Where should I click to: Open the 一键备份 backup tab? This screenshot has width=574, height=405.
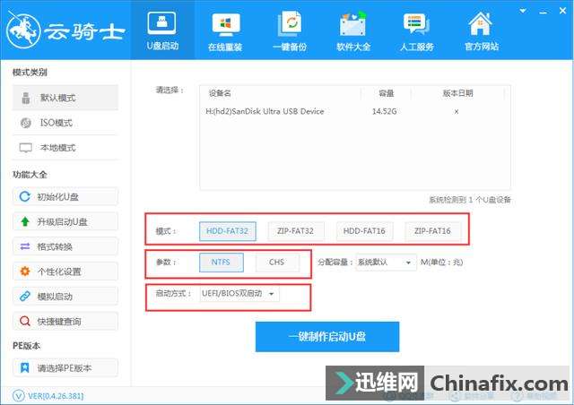(x=290, y=31)
